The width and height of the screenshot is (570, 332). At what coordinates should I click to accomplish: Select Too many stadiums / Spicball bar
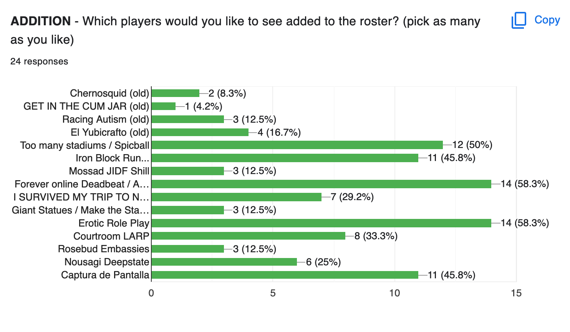coord(297,145)
